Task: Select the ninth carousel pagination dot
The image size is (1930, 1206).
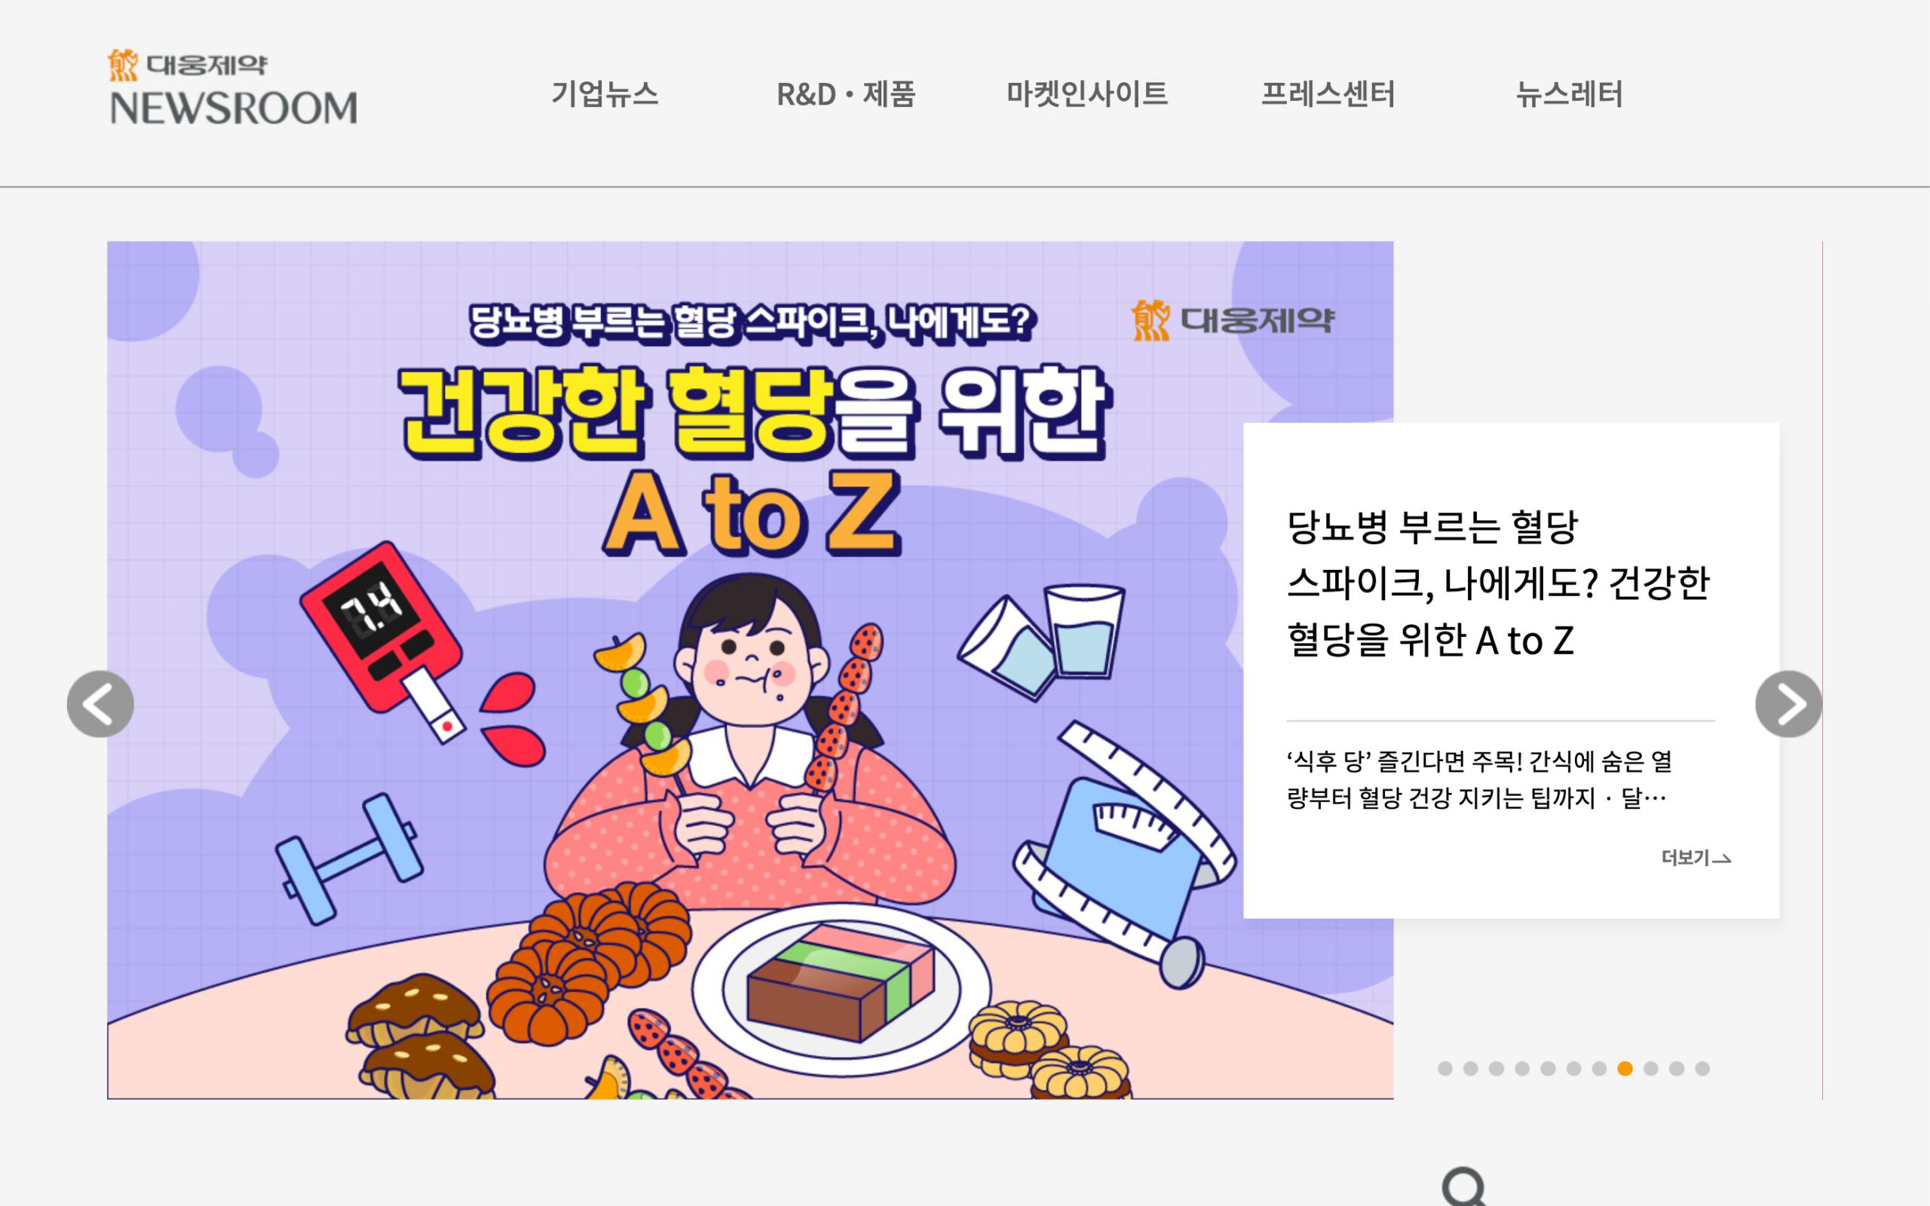Action: (x=1651, y=1069)
